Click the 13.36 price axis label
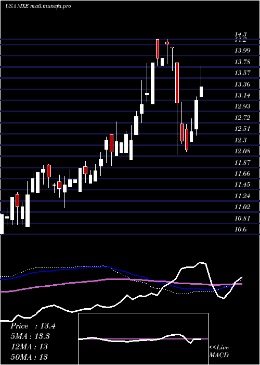Image resolution: width=260 pixels, height=365 pixels. (x=242, y=84)
